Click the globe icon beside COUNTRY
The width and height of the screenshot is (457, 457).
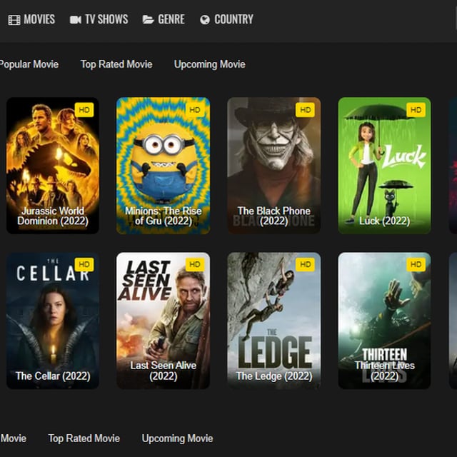point(205,20)
